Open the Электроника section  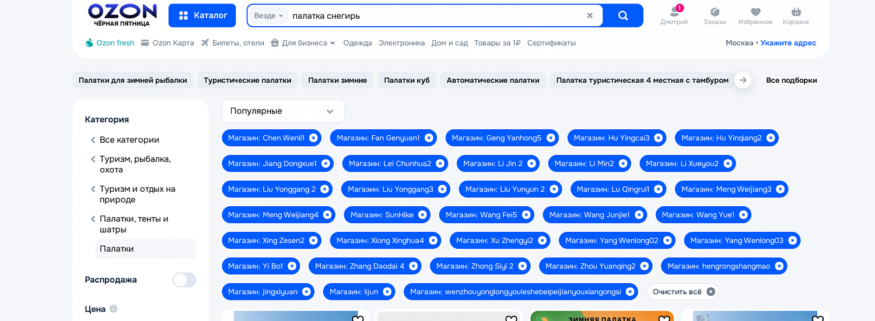pos(401,43)
